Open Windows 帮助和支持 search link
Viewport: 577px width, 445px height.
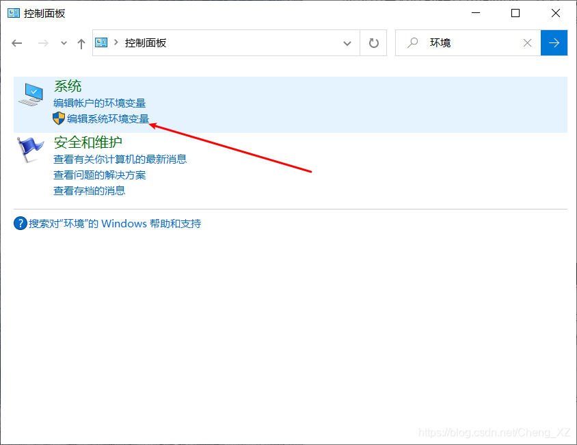[115, 224]
